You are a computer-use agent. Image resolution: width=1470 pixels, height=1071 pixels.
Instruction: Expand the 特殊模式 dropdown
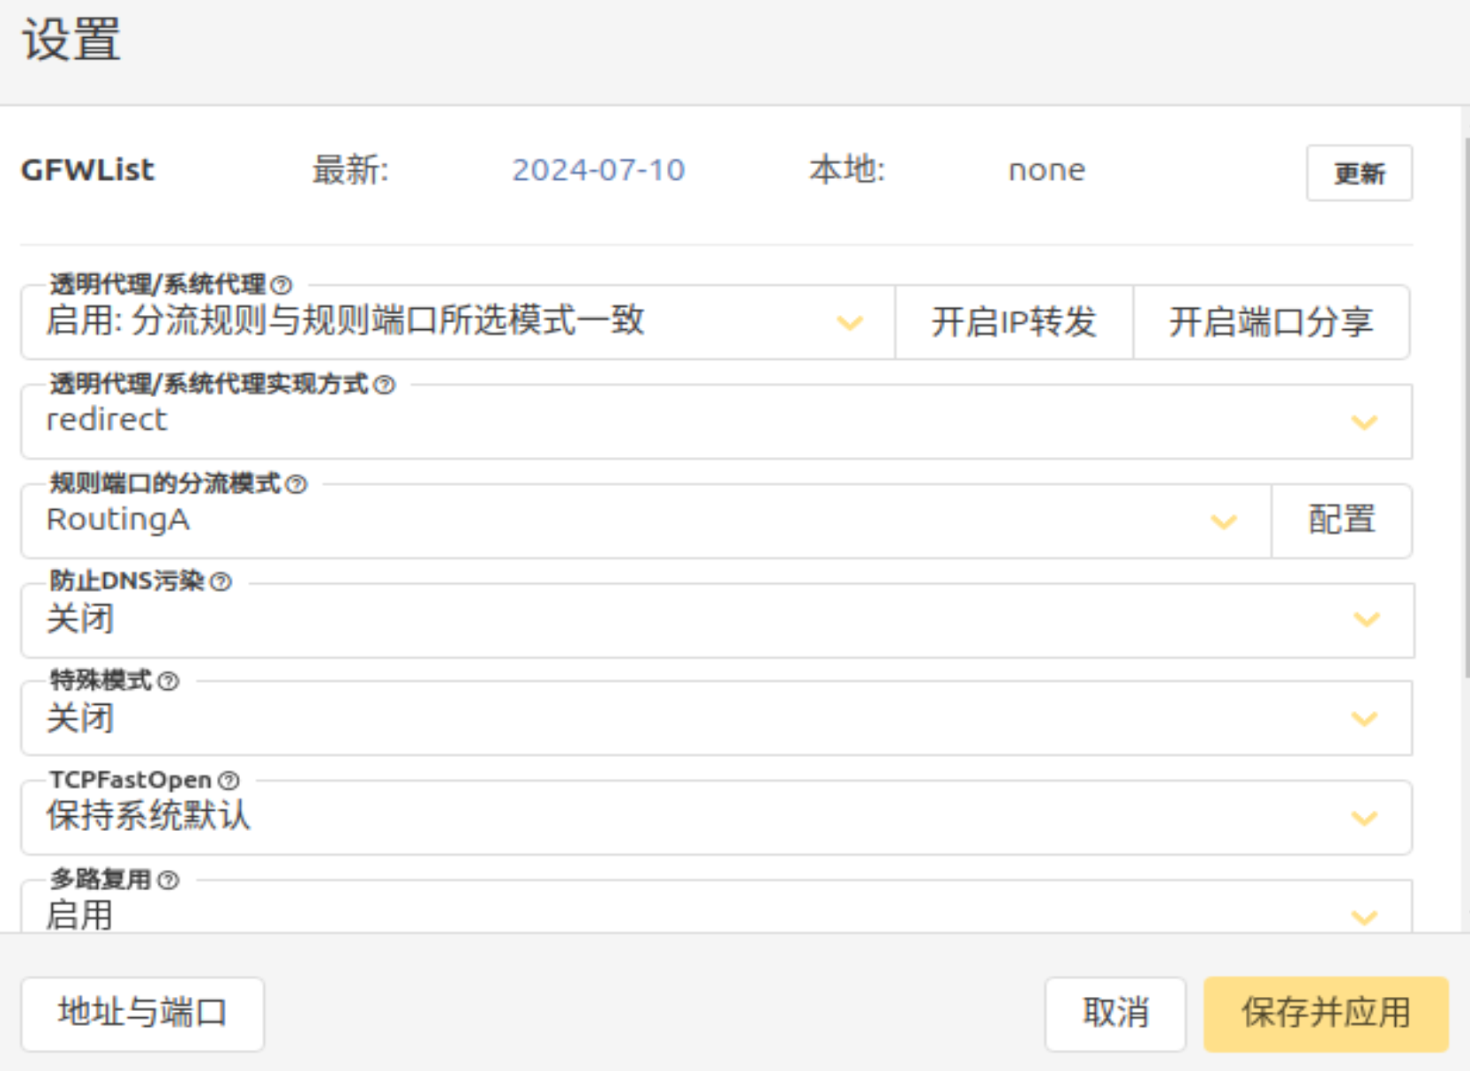716,718
